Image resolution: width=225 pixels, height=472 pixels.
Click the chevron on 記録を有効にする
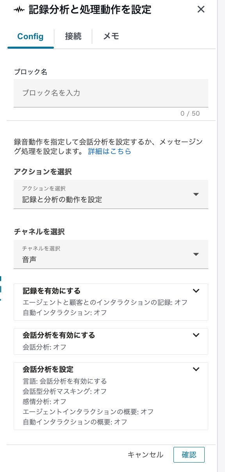(196, 291)
